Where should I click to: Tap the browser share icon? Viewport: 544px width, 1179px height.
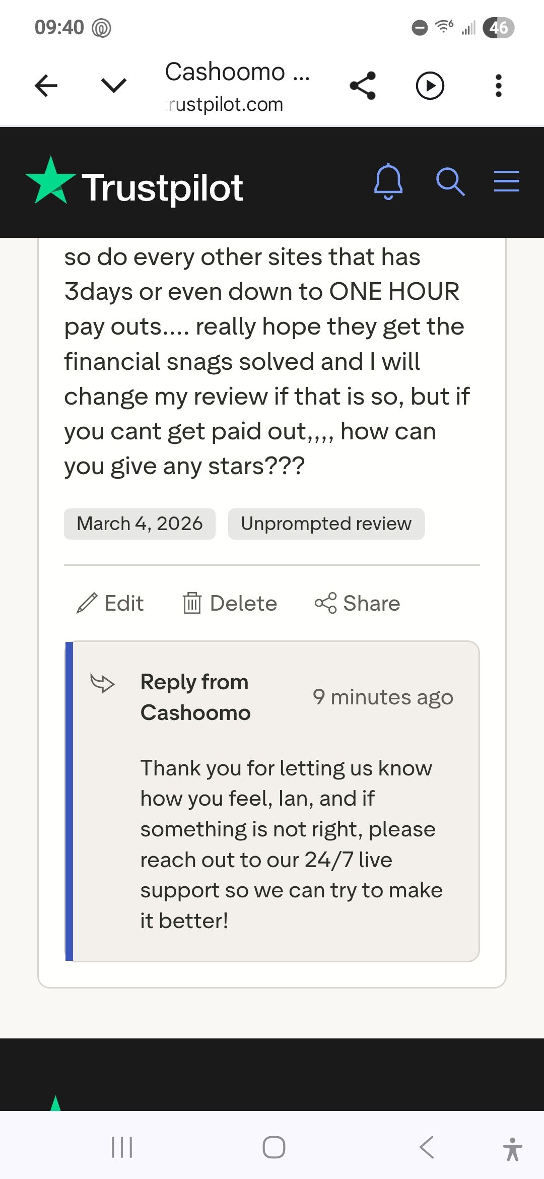click(363, 86)
